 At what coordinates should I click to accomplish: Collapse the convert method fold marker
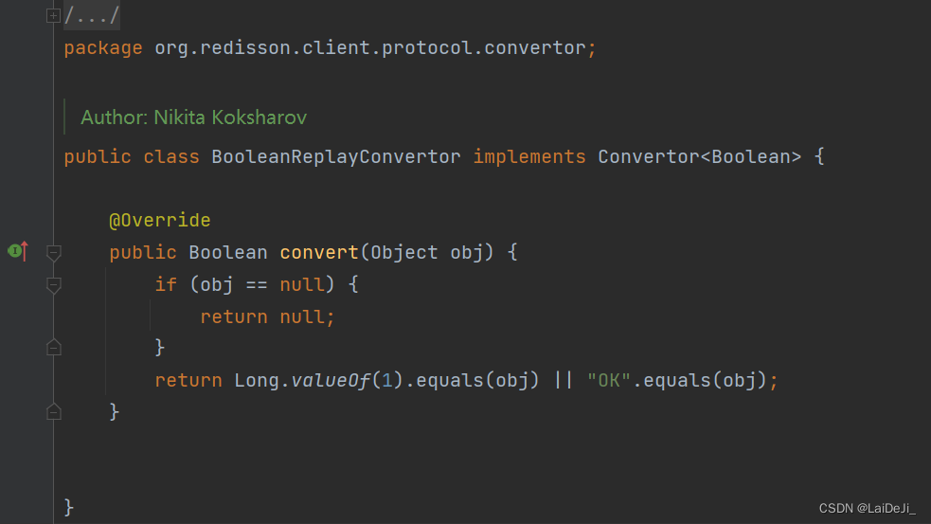(54, 252)
